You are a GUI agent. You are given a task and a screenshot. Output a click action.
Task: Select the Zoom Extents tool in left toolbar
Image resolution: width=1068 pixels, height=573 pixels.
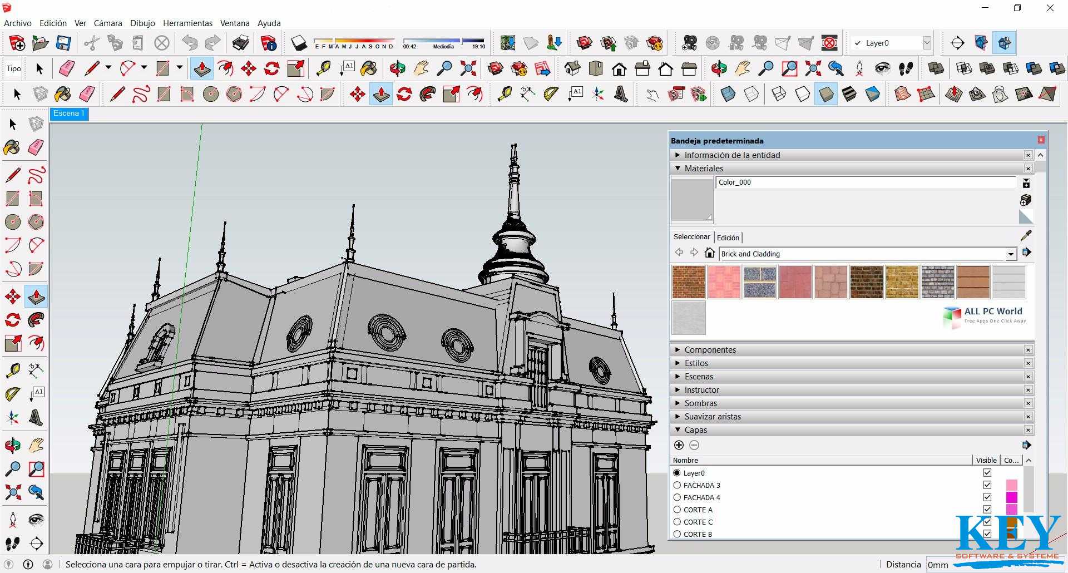(12, 492)
